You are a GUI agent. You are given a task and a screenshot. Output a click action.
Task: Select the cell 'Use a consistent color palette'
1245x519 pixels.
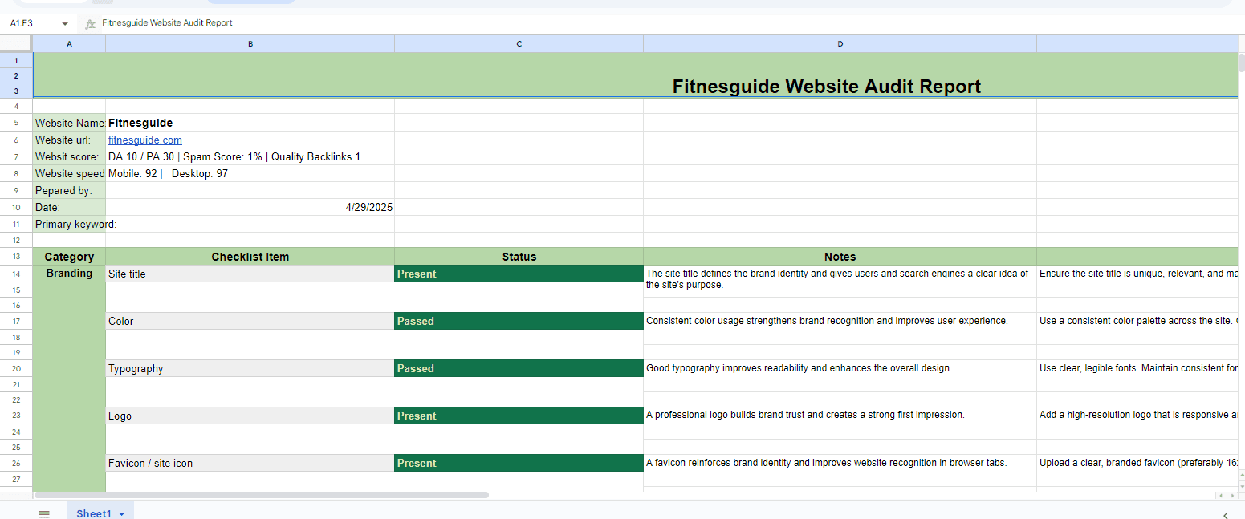(x=1137, y=328)
